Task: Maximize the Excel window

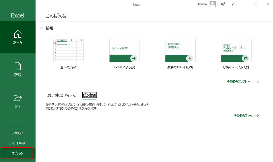Action: point(256,4)
